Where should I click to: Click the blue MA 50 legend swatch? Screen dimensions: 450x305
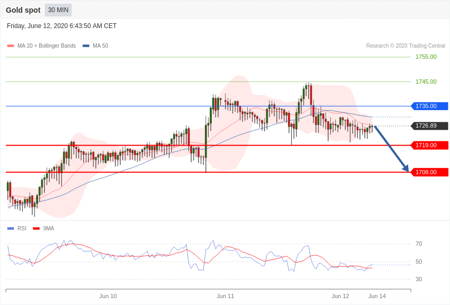click(86, 46)
